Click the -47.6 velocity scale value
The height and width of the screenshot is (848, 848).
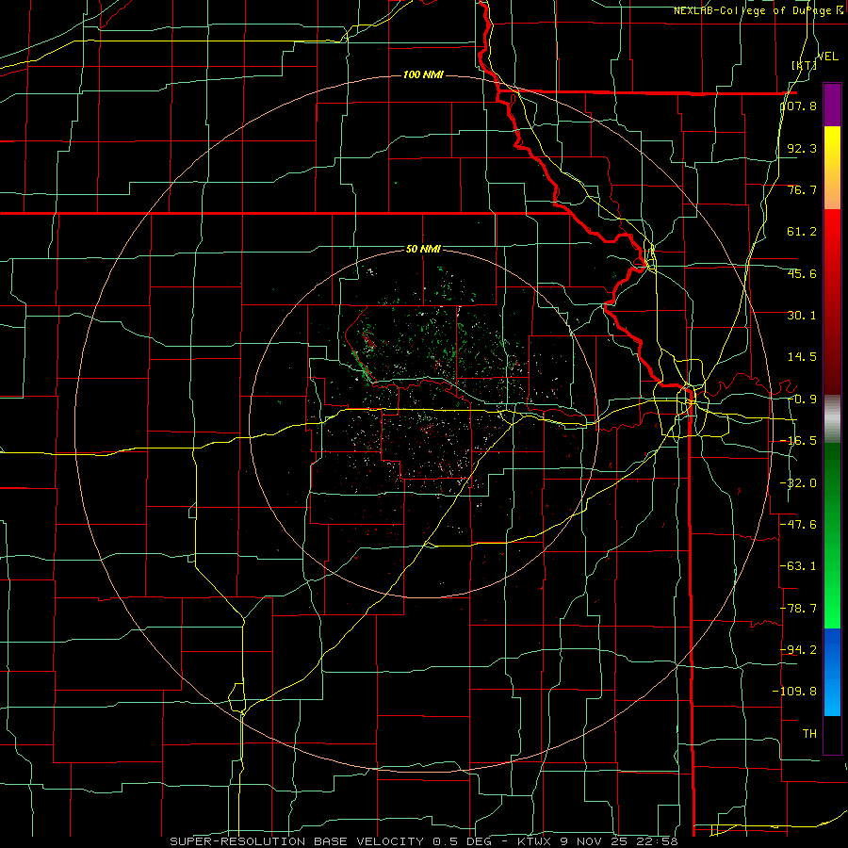coord(799,525)
